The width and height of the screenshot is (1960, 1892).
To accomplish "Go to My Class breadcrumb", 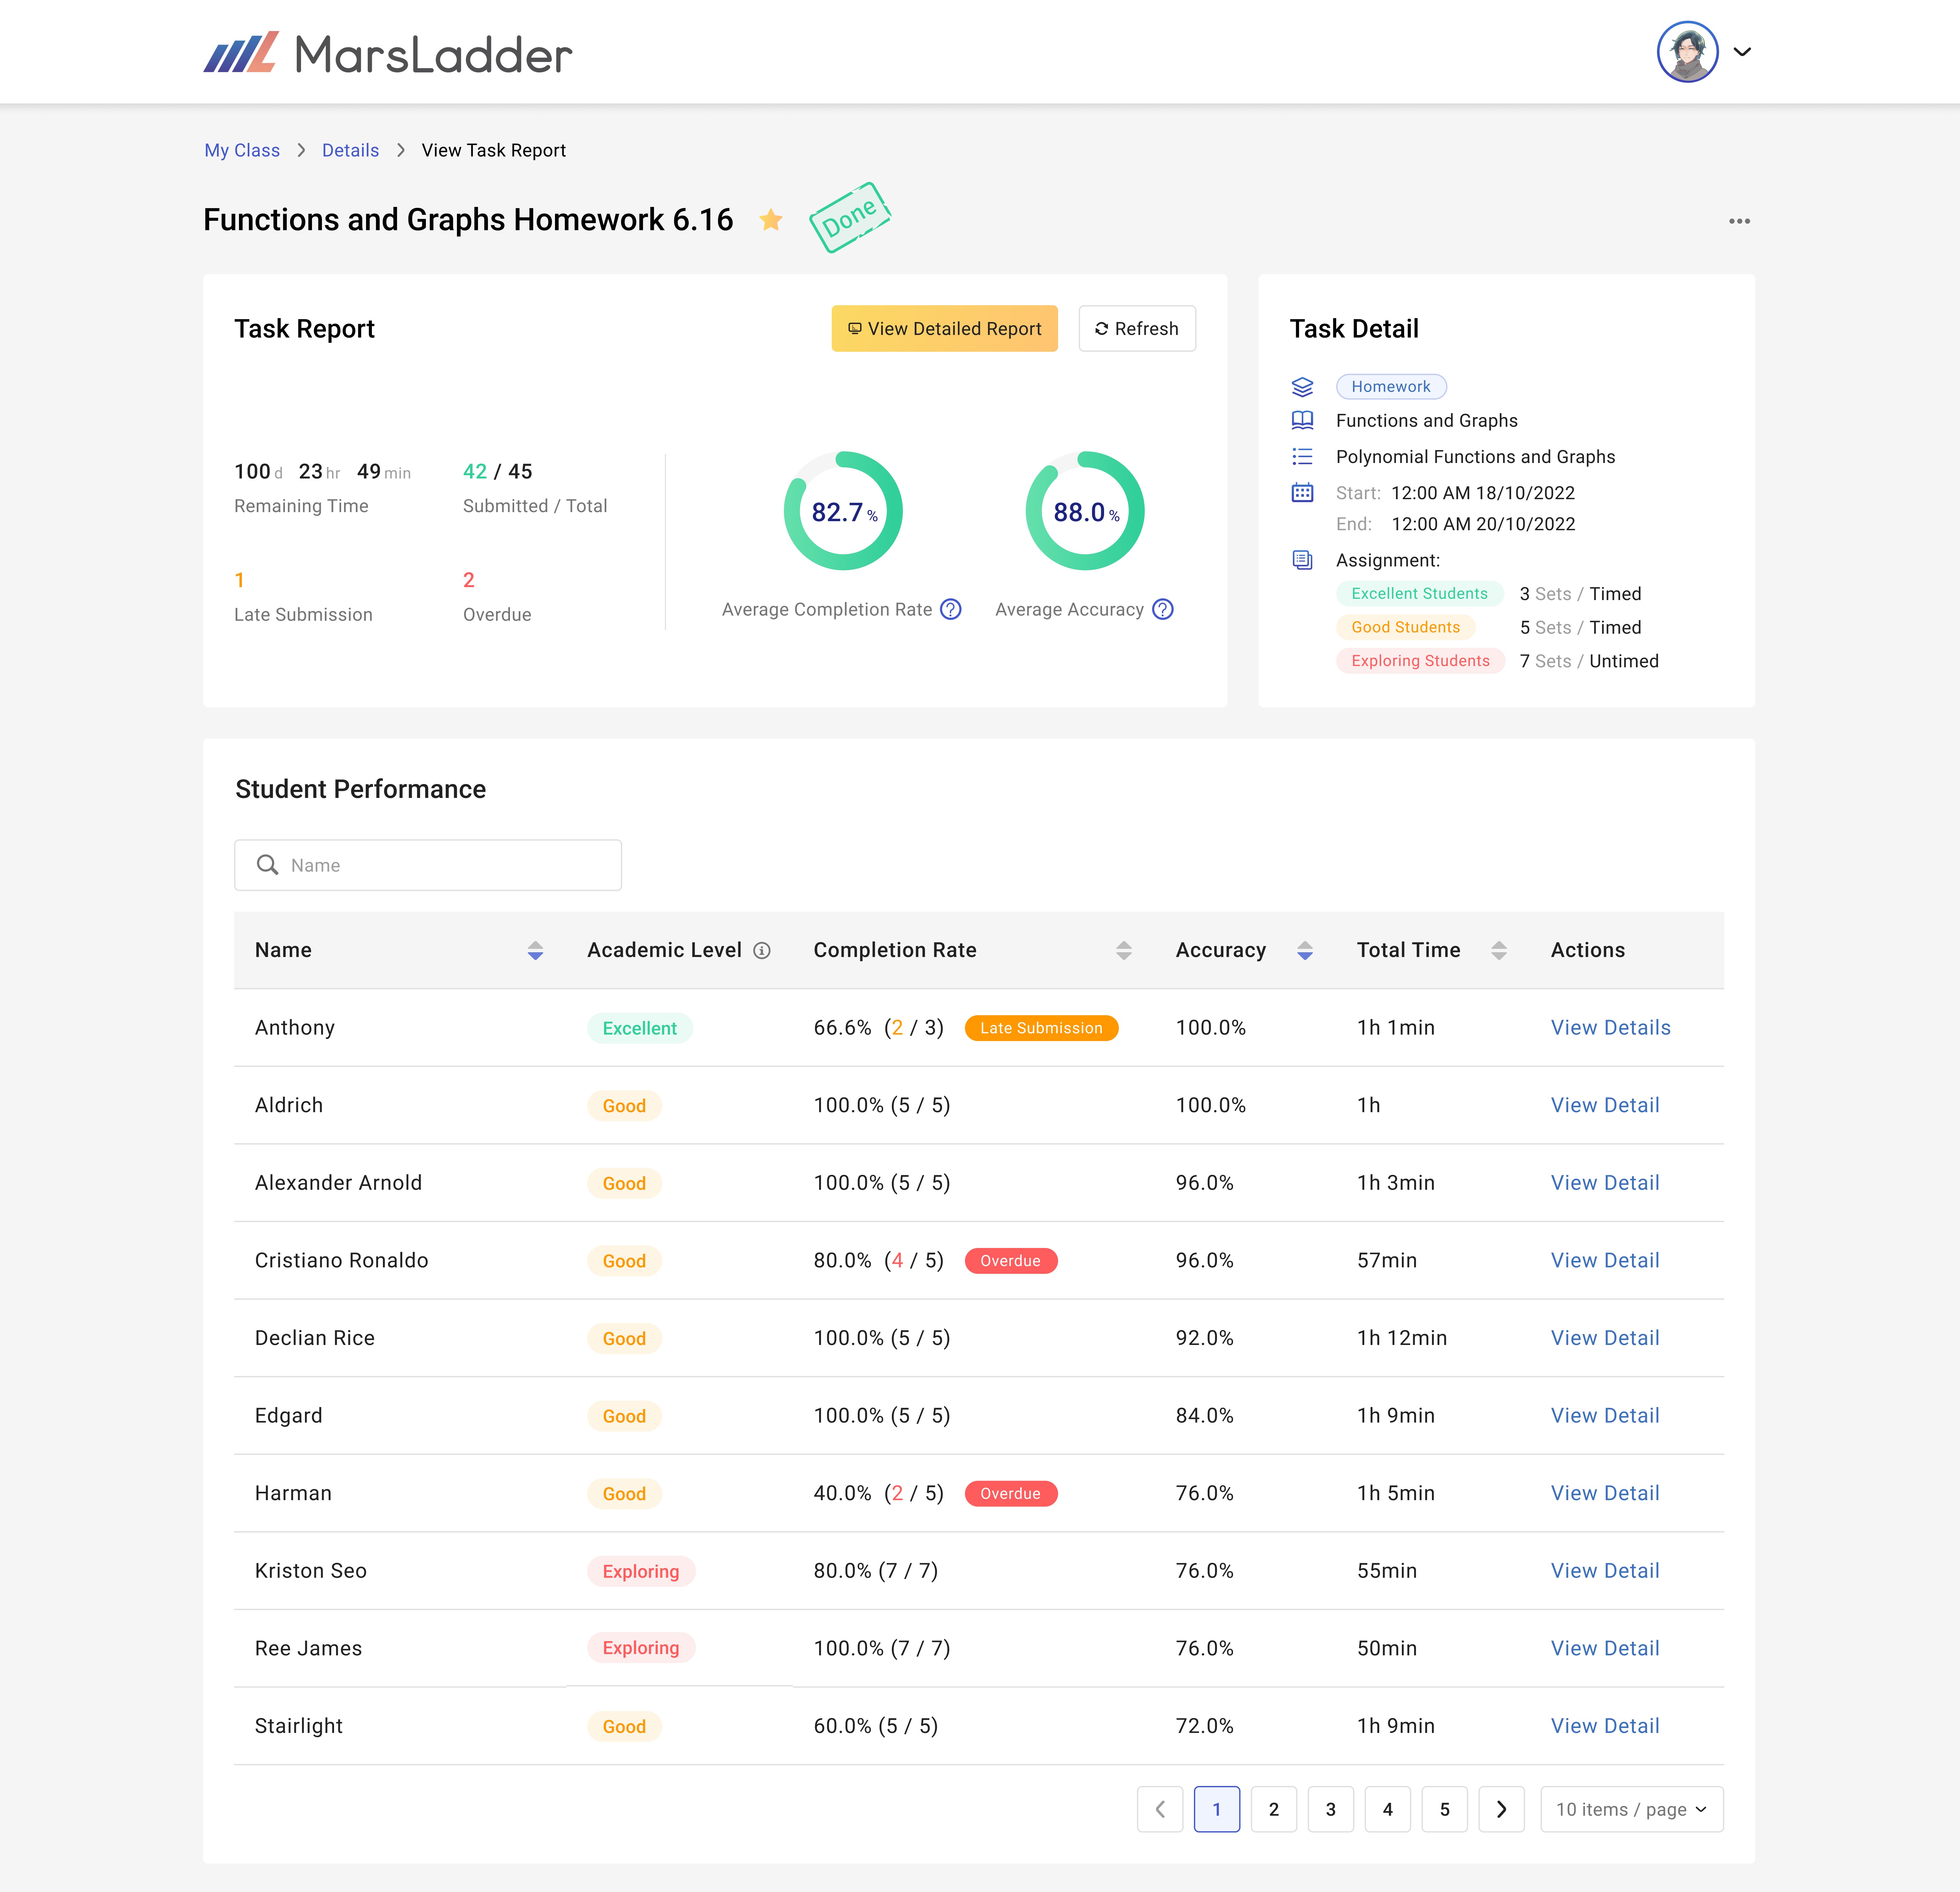I will pos(242,150).
